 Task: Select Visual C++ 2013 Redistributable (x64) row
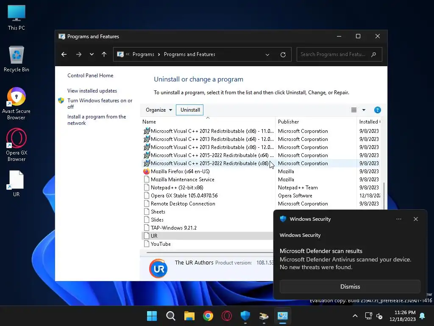click(262, 139)
